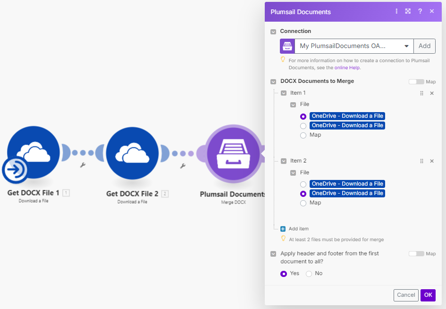Click the lightbulb icon beside the merge files hint
This screenshot has height=309, width=446.
click(283, 238)
